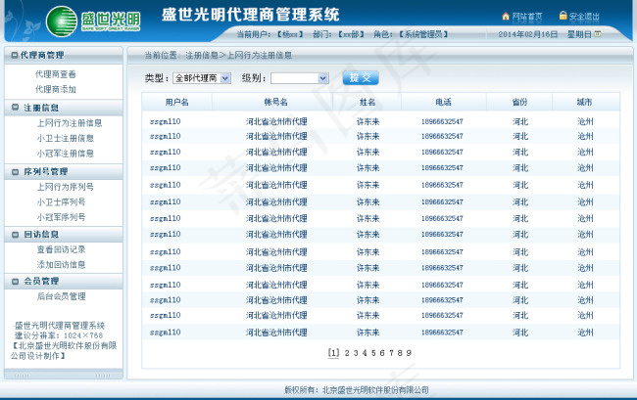The image size is (637, 400).
Task: Open 后台会员管理 link
Action: (61, 296)
